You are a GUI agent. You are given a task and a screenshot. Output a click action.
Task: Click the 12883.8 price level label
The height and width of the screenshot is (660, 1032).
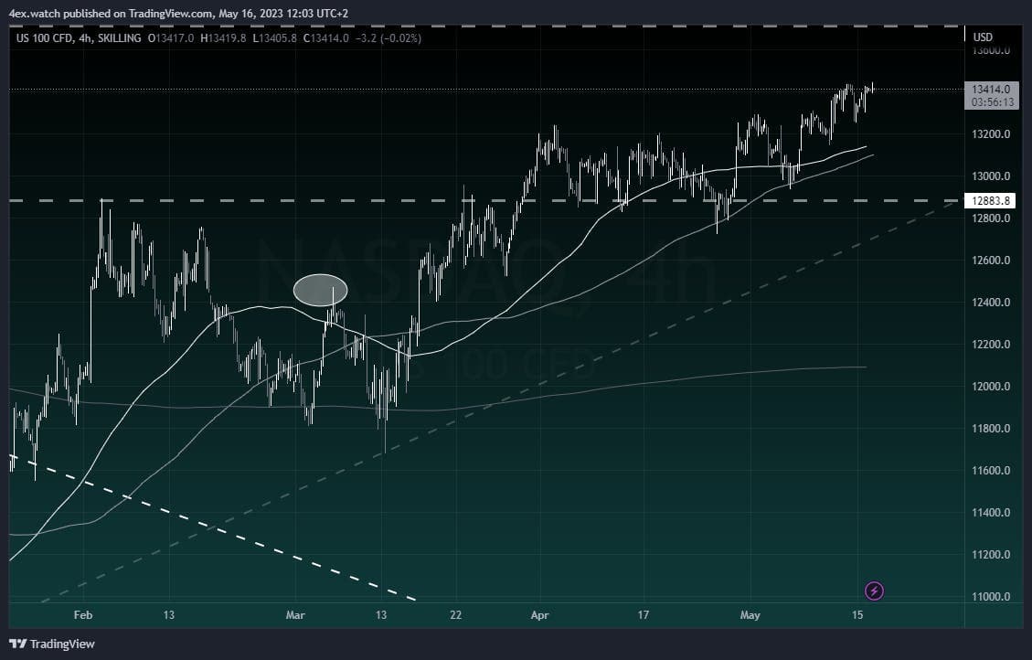click(990, 201)
